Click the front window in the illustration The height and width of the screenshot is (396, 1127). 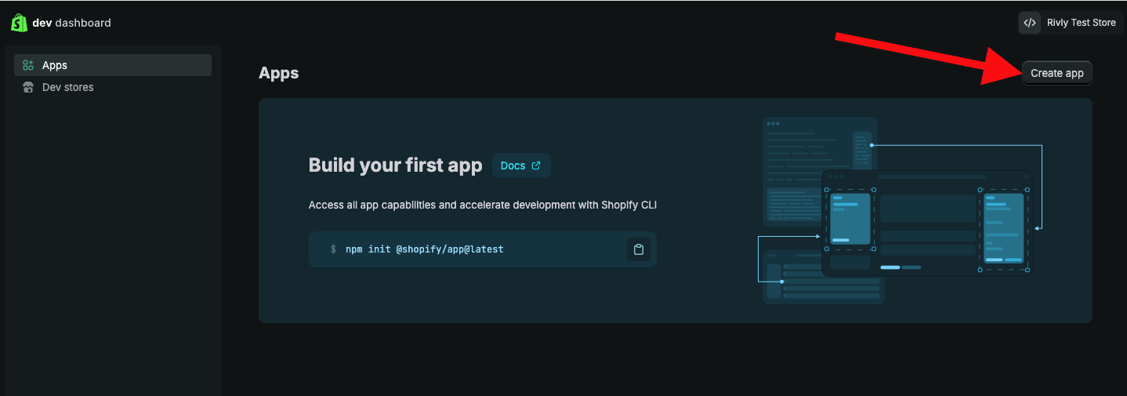coord(926,223)
